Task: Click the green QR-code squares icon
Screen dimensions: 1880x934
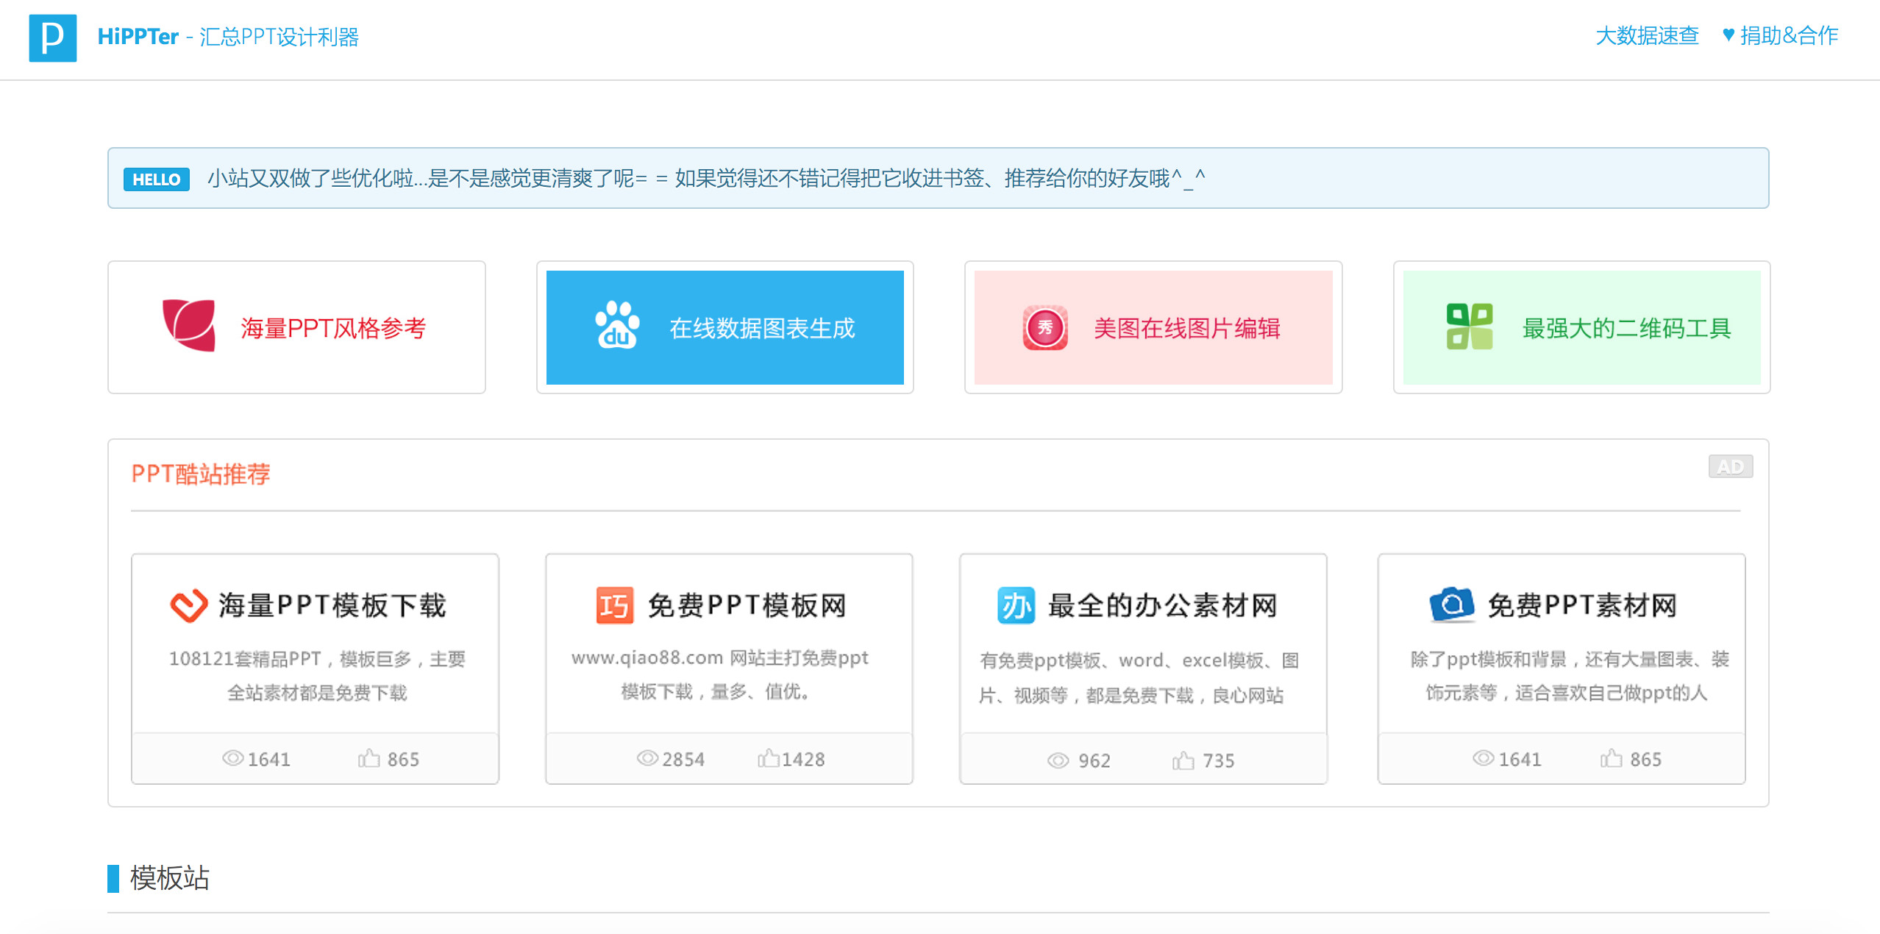Action: click(x=1470, y=327)
